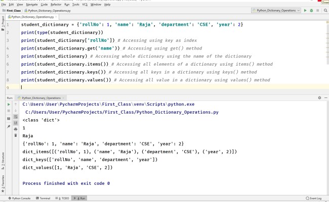Open the Refactor menu
The width and height of the screenshot is (329, 202).
pos(56,5)
